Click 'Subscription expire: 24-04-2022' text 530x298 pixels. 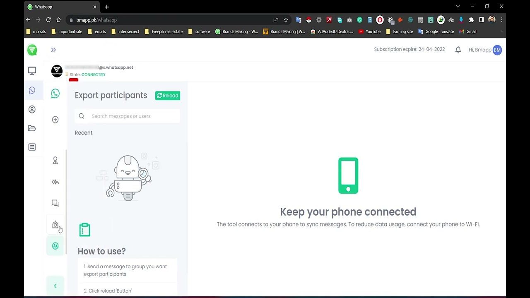click(x=409, y=49)
